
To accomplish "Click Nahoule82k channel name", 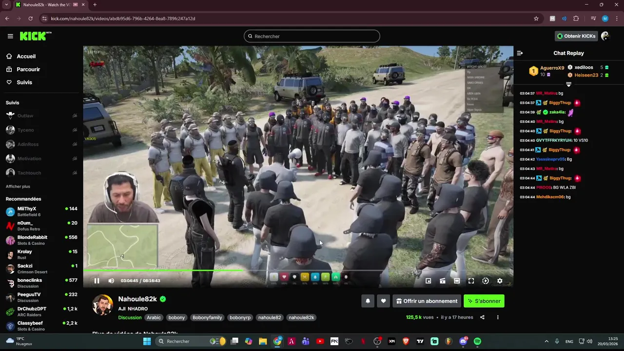I will (137, 299).
